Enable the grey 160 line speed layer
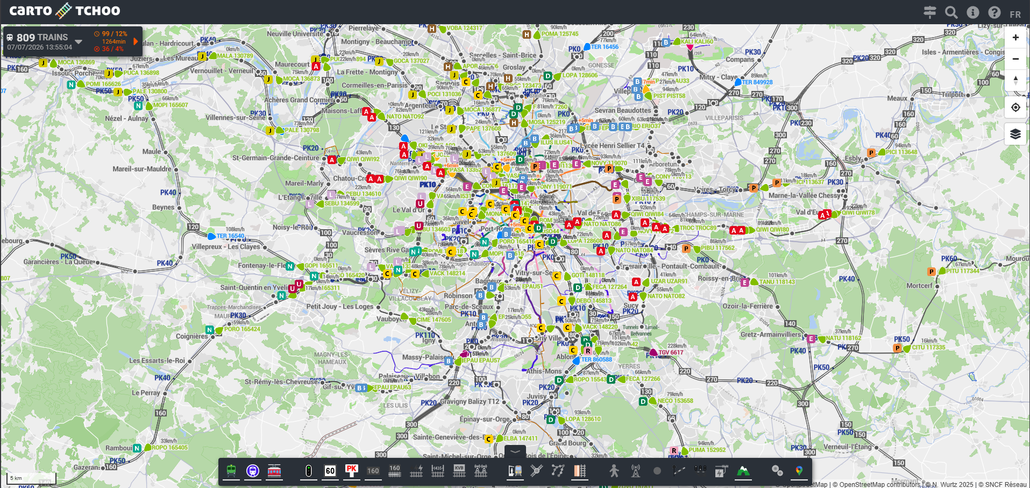This screenshot has height=488, width=1030. click(x=373, y=471)
